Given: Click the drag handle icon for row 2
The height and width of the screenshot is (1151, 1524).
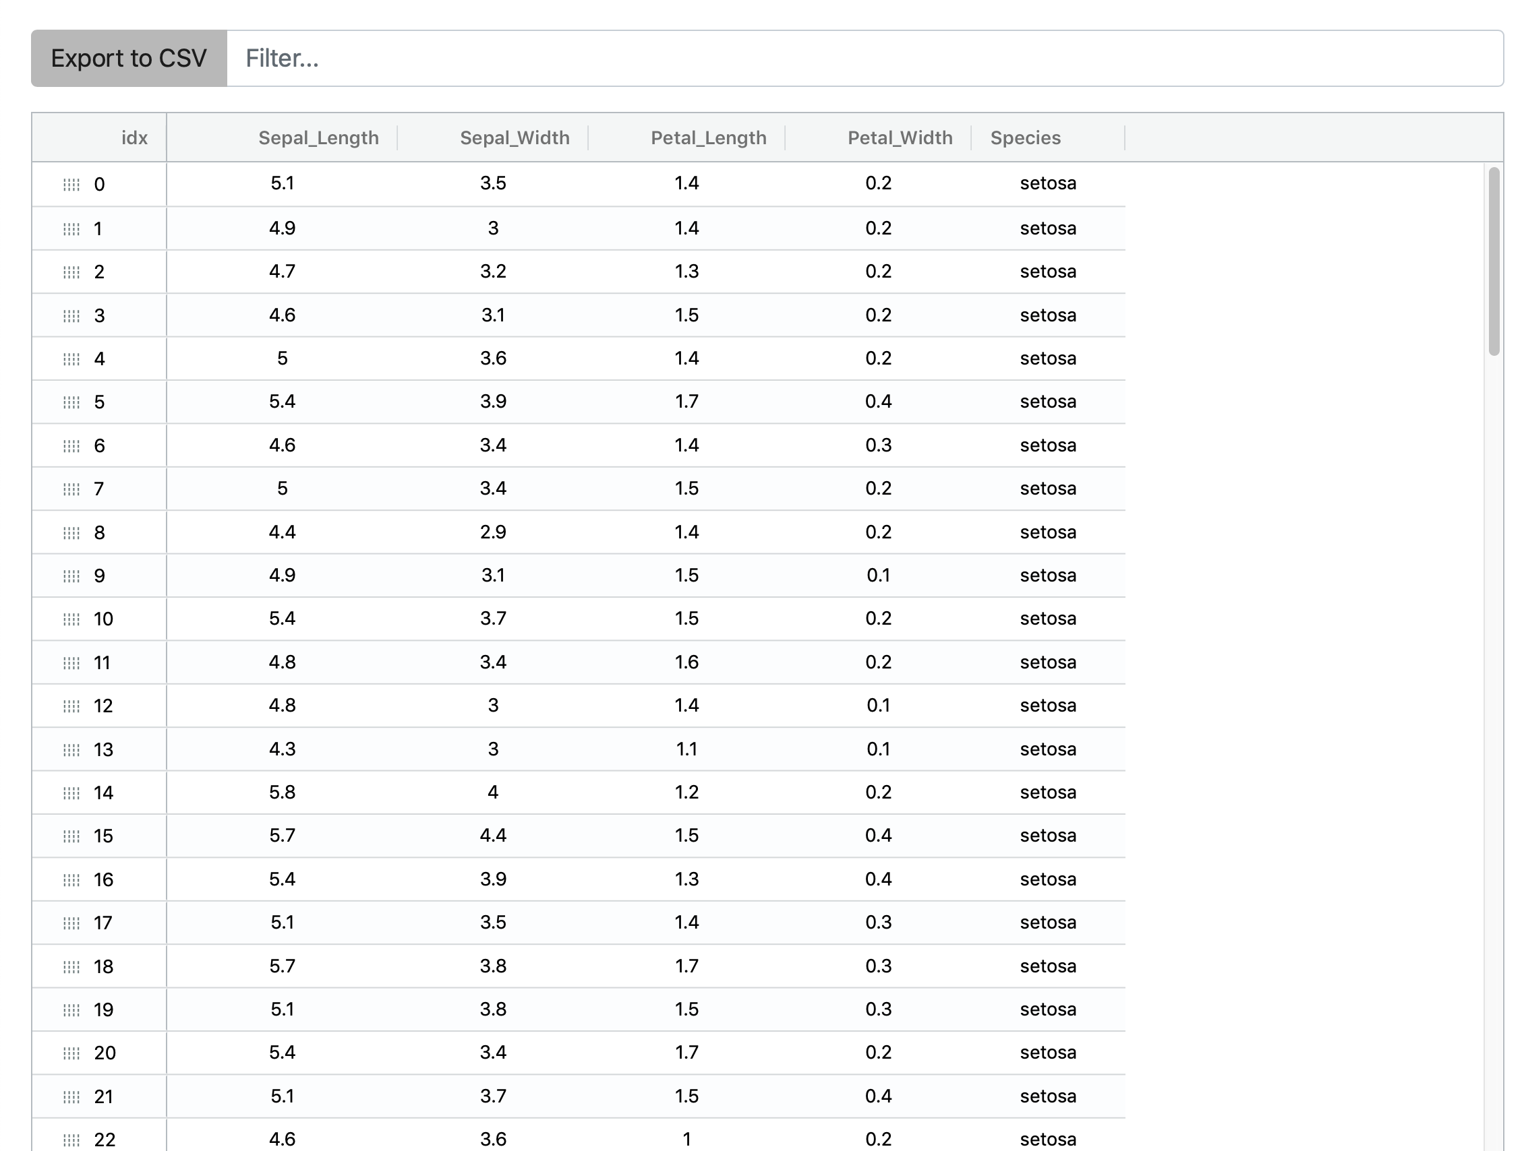Looking at the screenshot, I should [x=71, y=272].
